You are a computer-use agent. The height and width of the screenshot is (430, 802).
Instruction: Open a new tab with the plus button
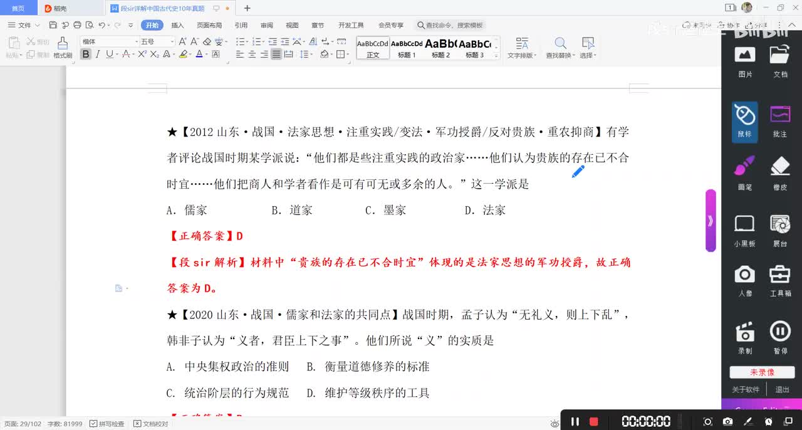[x=247, y=8]
